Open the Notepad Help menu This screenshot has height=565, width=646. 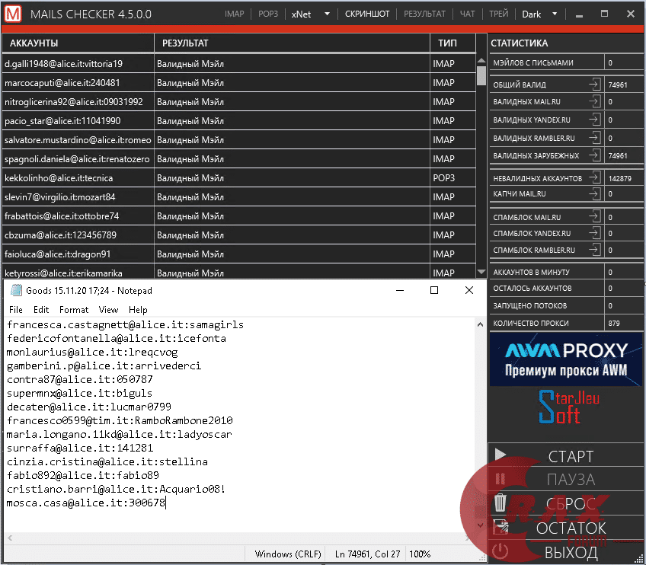point(138,310)
